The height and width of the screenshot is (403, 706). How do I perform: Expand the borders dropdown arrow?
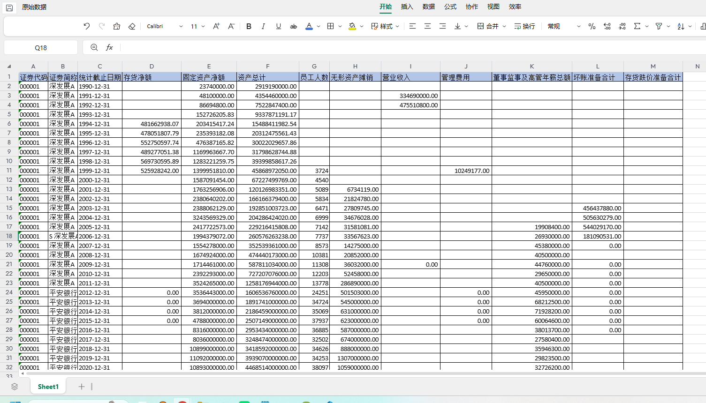click(x=340, y=26)
